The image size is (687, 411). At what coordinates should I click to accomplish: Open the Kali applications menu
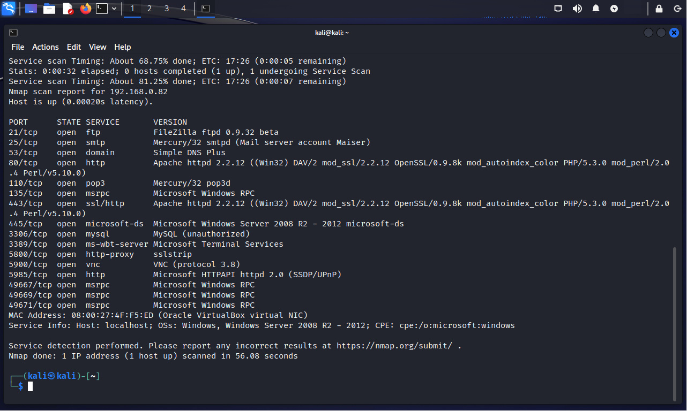pos(9,9)
